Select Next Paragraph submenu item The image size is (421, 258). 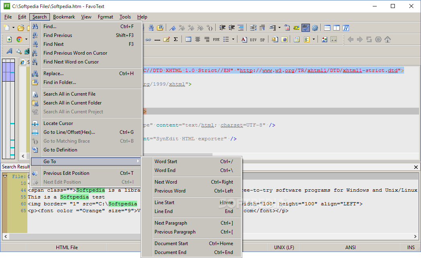click(x=192, y=223)
